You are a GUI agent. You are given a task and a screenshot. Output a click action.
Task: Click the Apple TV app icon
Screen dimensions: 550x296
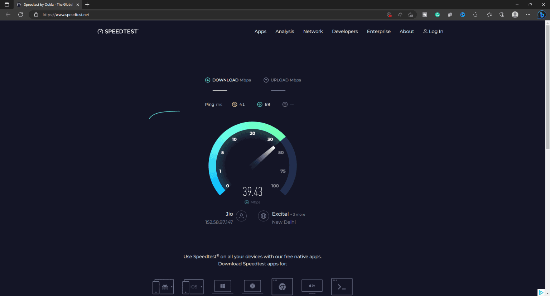point(312,286)
